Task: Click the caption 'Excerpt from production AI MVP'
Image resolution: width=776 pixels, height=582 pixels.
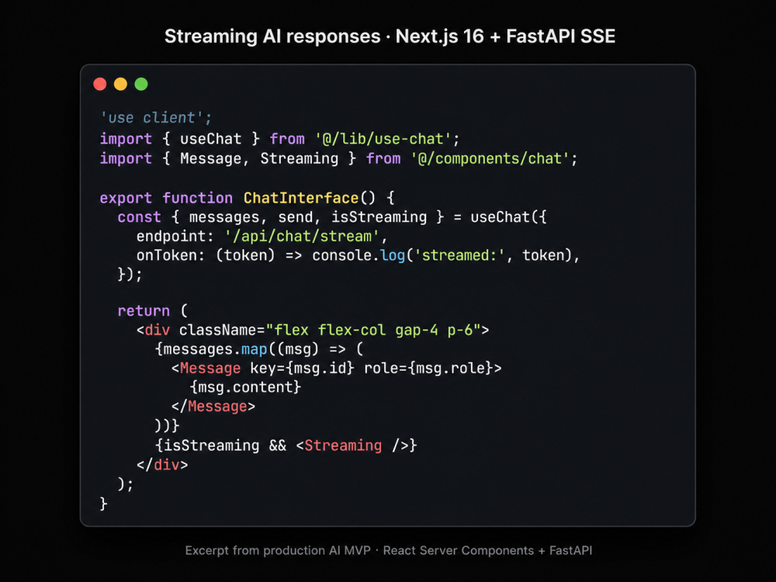Action: [x=278, y=551]
